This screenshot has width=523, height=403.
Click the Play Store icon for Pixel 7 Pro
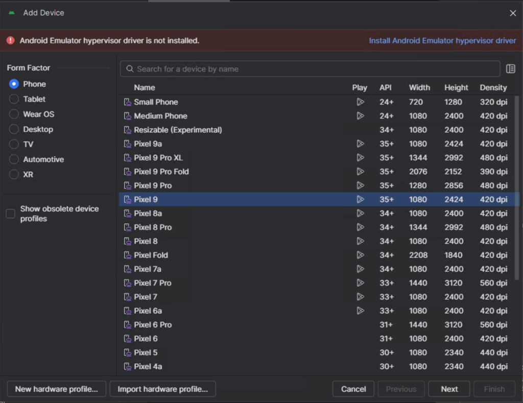tap(360, 283)
